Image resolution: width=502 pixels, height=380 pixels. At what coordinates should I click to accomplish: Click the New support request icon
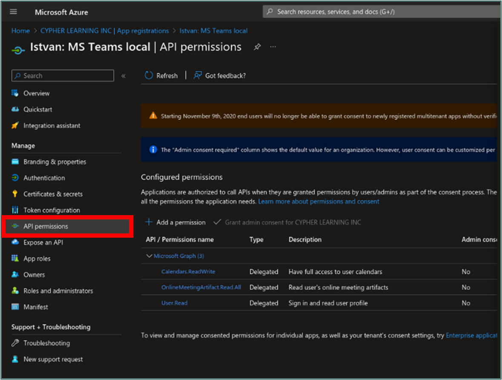[x=15, y=359]
